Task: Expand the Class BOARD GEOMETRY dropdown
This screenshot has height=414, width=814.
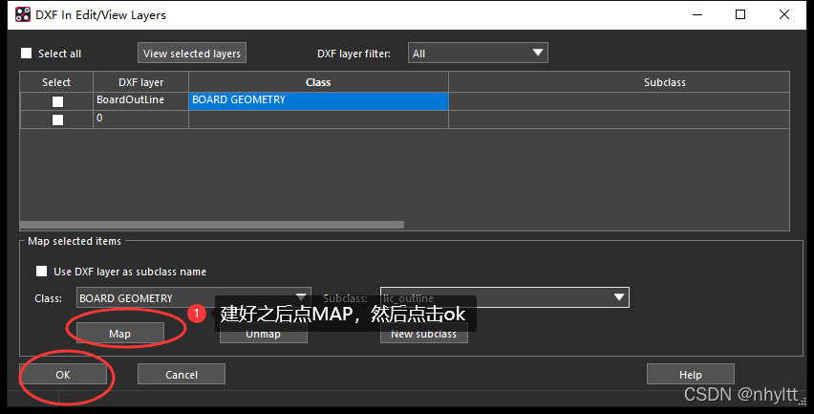Action: point(194,298)
